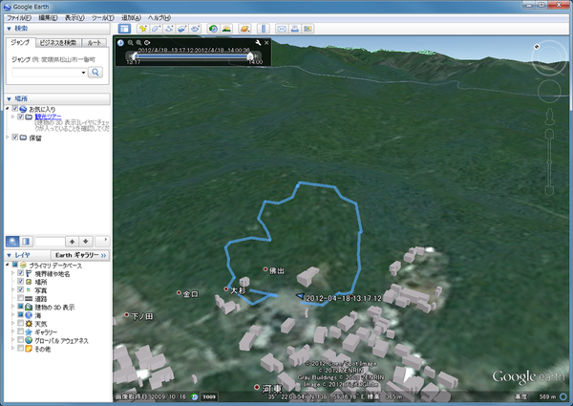Add a path using the toolbar
The image size is (573, 406).
169,29
